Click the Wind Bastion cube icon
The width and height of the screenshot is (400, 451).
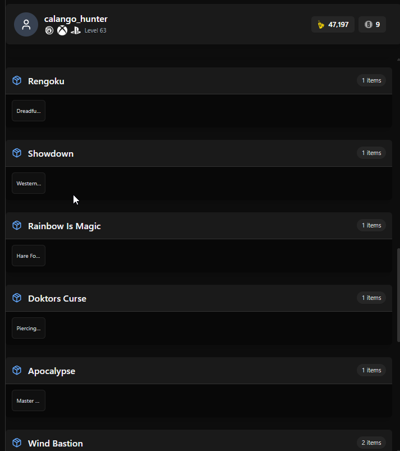tap(17, 443)
